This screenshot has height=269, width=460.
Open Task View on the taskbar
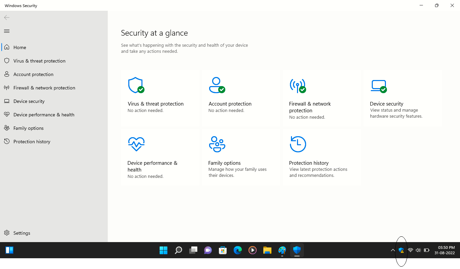pos(193,250)
